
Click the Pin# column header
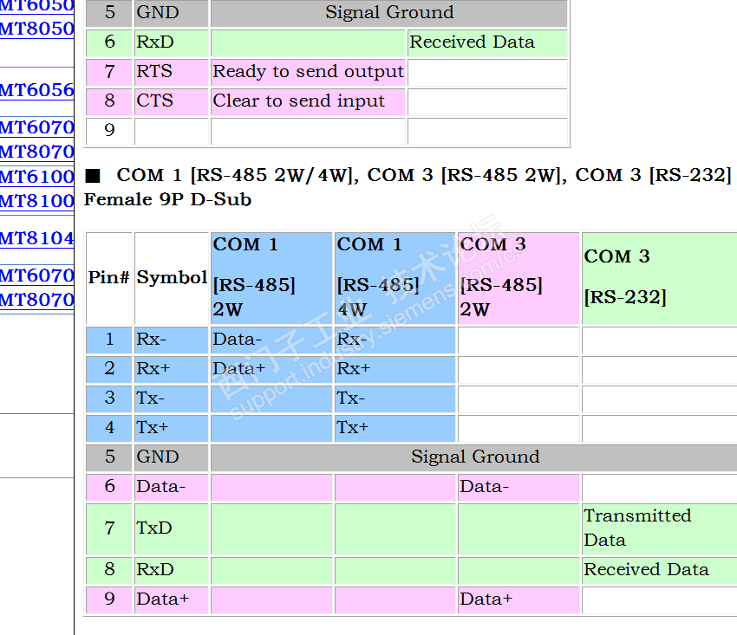108,278
